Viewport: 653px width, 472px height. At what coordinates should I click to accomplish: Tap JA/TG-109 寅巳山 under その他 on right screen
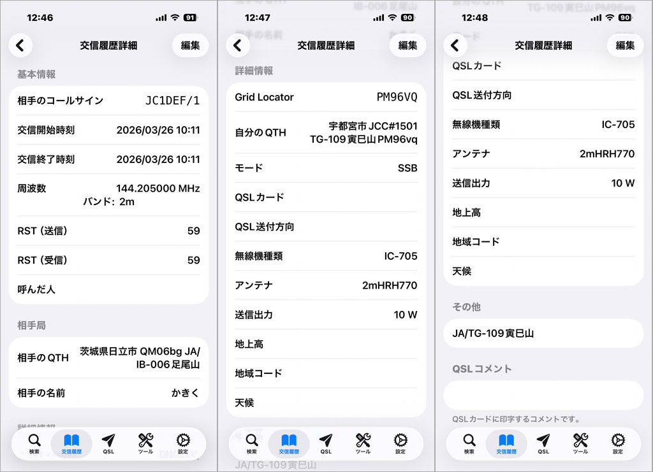click(543, 333)
